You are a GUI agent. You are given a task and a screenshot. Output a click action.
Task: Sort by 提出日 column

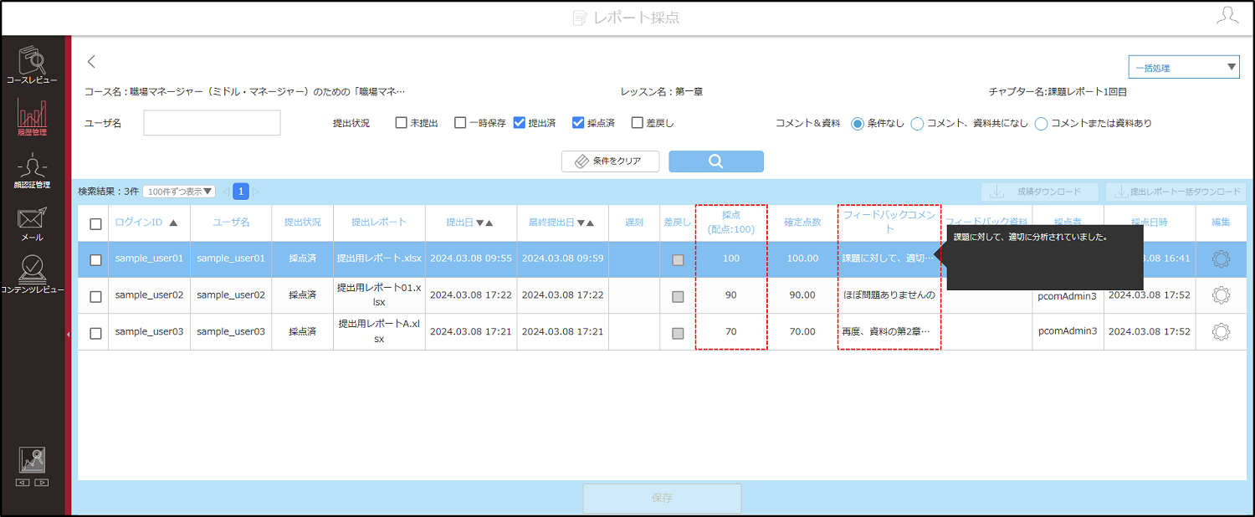470,223
